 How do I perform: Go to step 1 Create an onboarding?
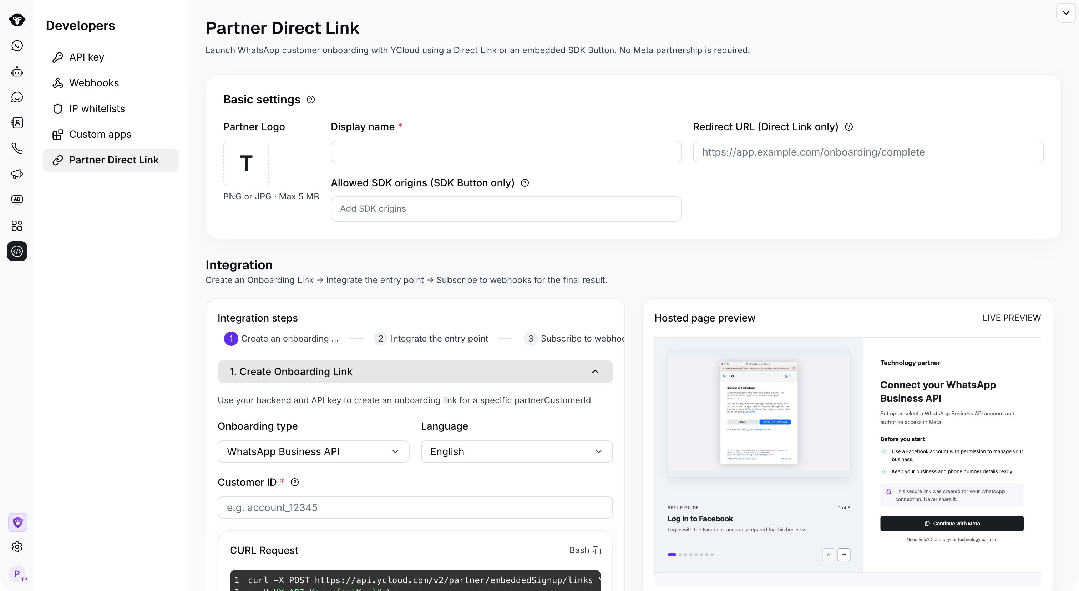[x=282, y=338]
